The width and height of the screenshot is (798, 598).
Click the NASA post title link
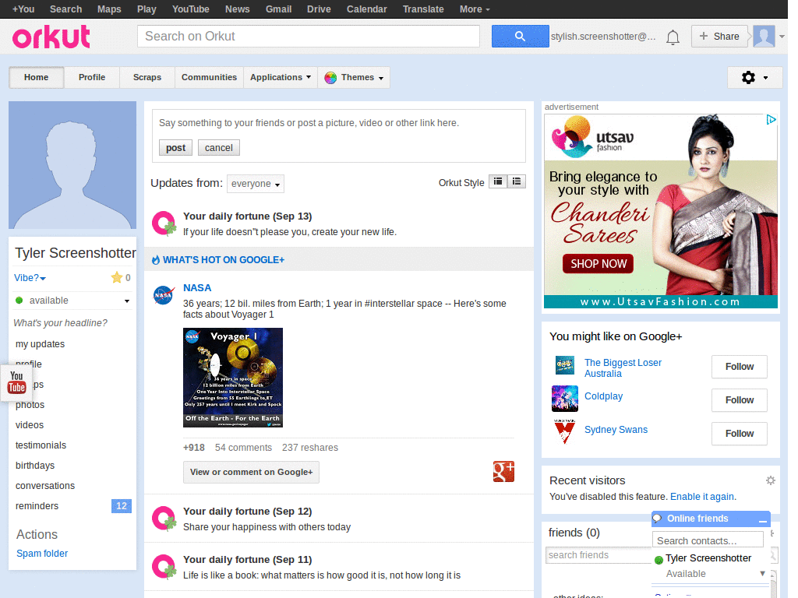[x=197, y=288]
